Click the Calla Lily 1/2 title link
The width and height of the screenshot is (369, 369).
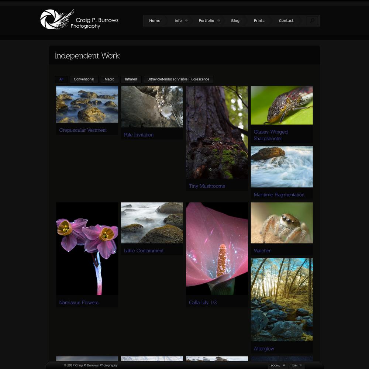click(203, 303)
